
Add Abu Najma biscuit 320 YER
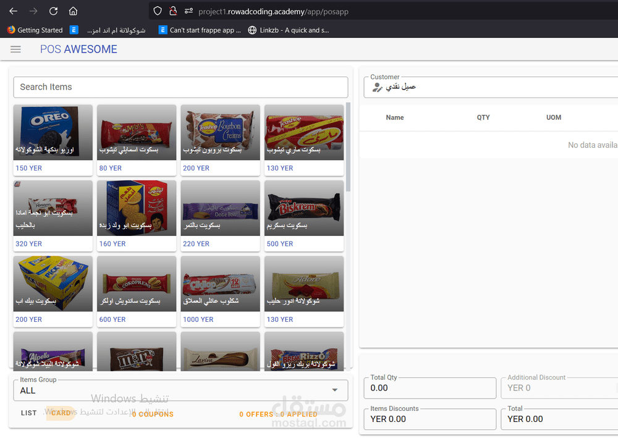53,216
